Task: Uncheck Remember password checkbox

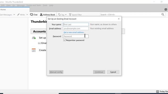Action: [x=65, y=40]
